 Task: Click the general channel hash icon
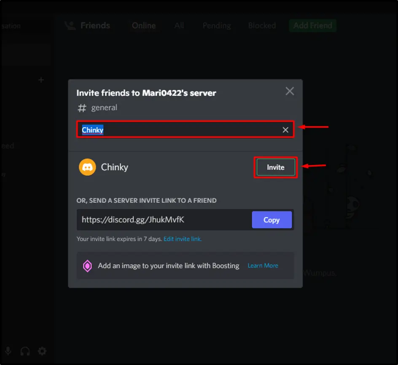coord(82,108)
